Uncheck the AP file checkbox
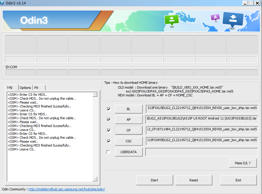The width and height of the screenshot is (262, 194). 109,120
